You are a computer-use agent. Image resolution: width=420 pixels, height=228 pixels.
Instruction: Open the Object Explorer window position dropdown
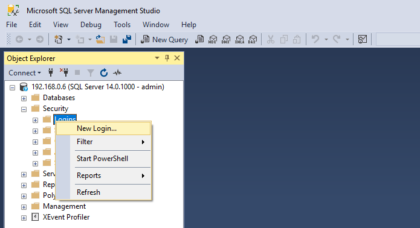[157, 58]
